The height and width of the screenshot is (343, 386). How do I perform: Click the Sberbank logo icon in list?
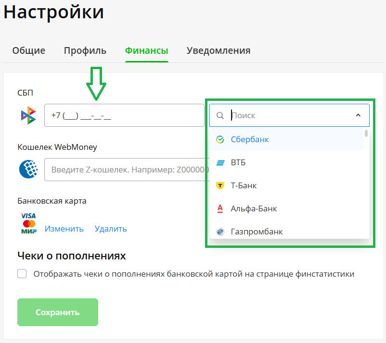coord(220,140)
